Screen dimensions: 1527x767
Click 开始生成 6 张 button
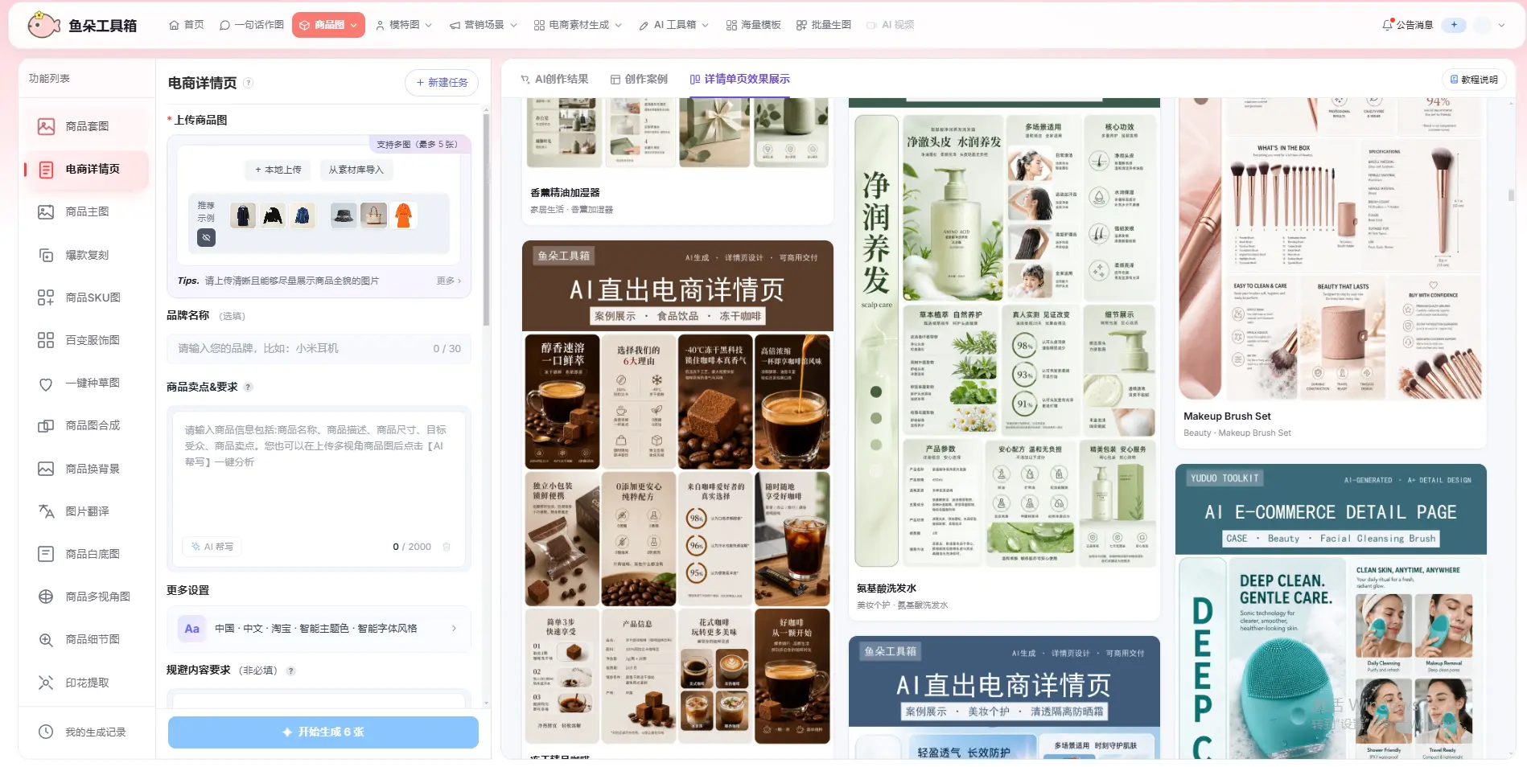click(323, 732)
